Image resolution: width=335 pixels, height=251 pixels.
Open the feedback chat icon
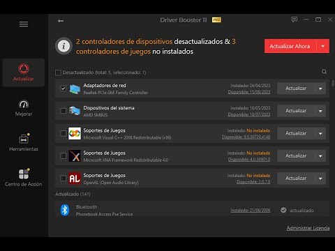click(x=295, y=20)
